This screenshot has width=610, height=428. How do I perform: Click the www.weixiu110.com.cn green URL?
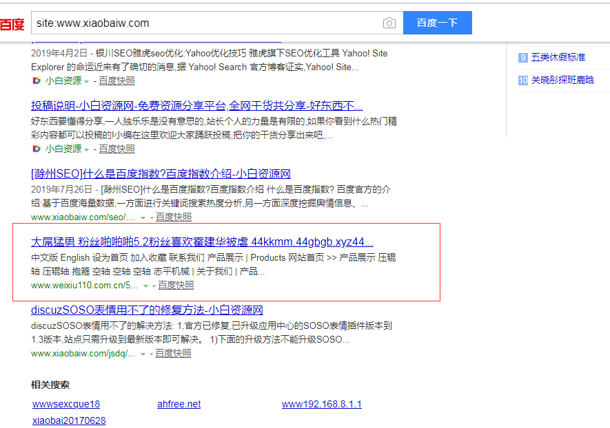pos(84,285)
